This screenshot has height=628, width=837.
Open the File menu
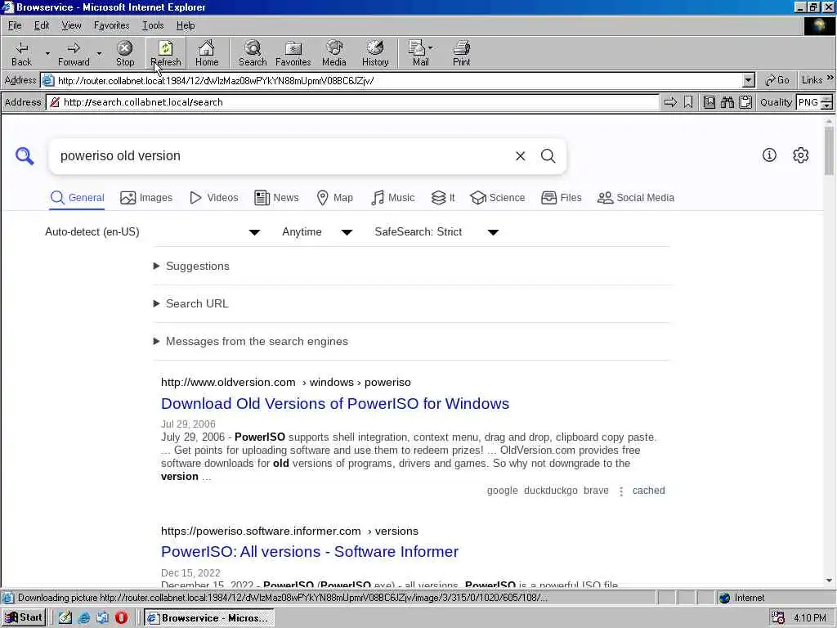tap(15, 25)
